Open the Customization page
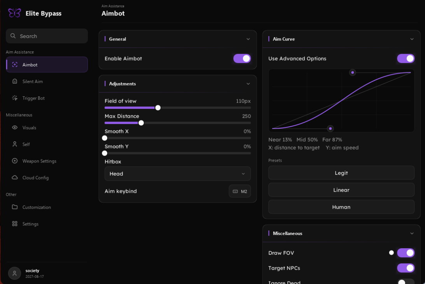Screen dimensions: 425x284 coord(47,207)
